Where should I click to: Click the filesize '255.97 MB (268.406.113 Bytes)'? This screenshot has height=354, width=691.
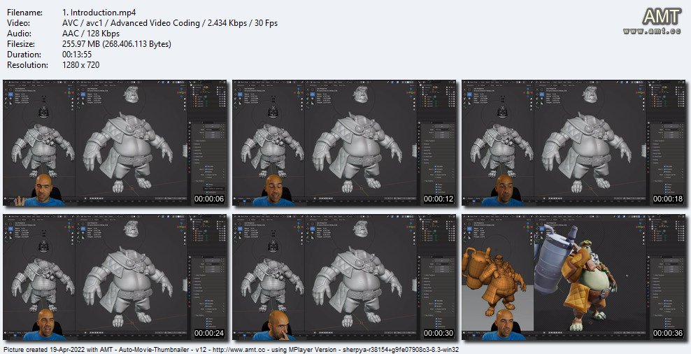(117, 44)
